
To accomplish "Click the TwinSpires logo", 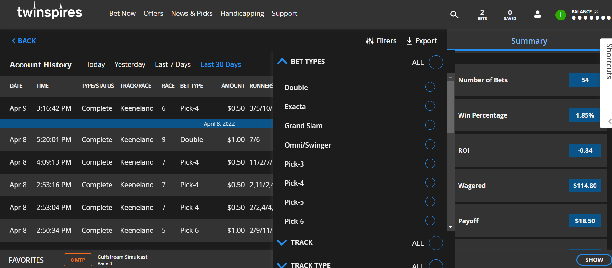I will click(50, 11).
